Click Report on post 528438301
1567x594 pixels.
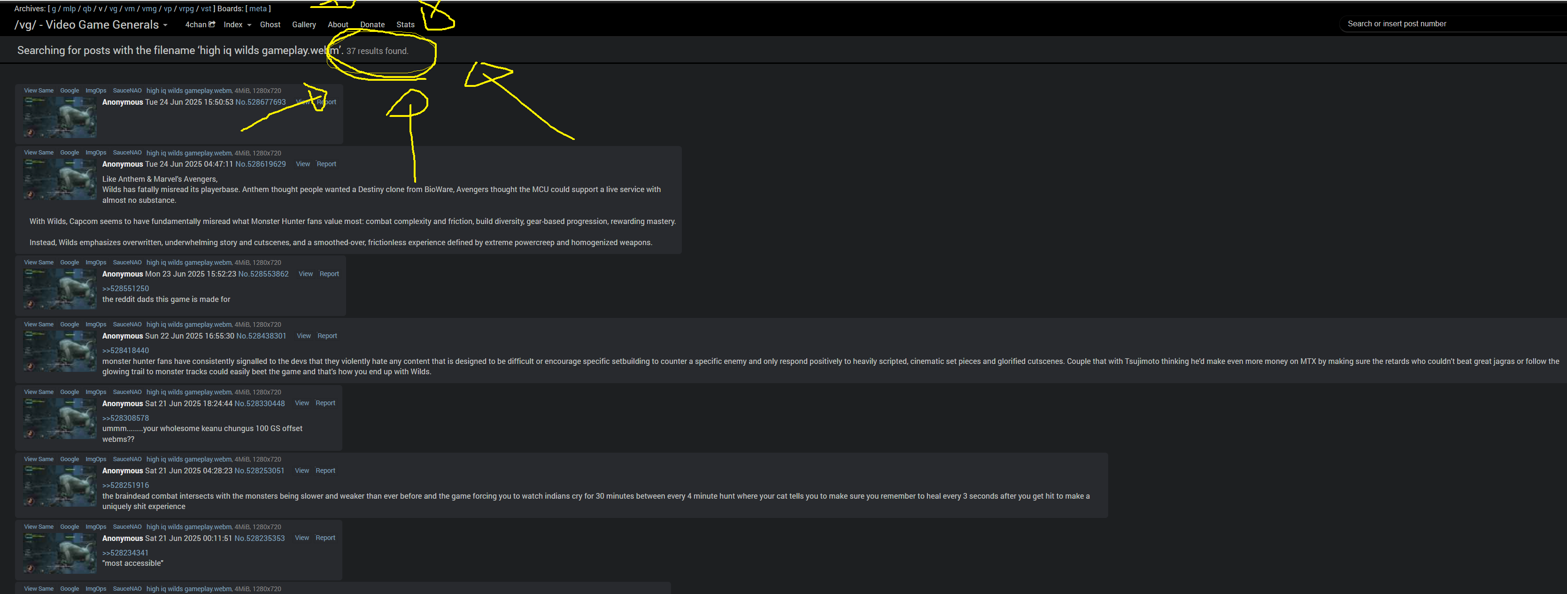[x=327, y=336]
